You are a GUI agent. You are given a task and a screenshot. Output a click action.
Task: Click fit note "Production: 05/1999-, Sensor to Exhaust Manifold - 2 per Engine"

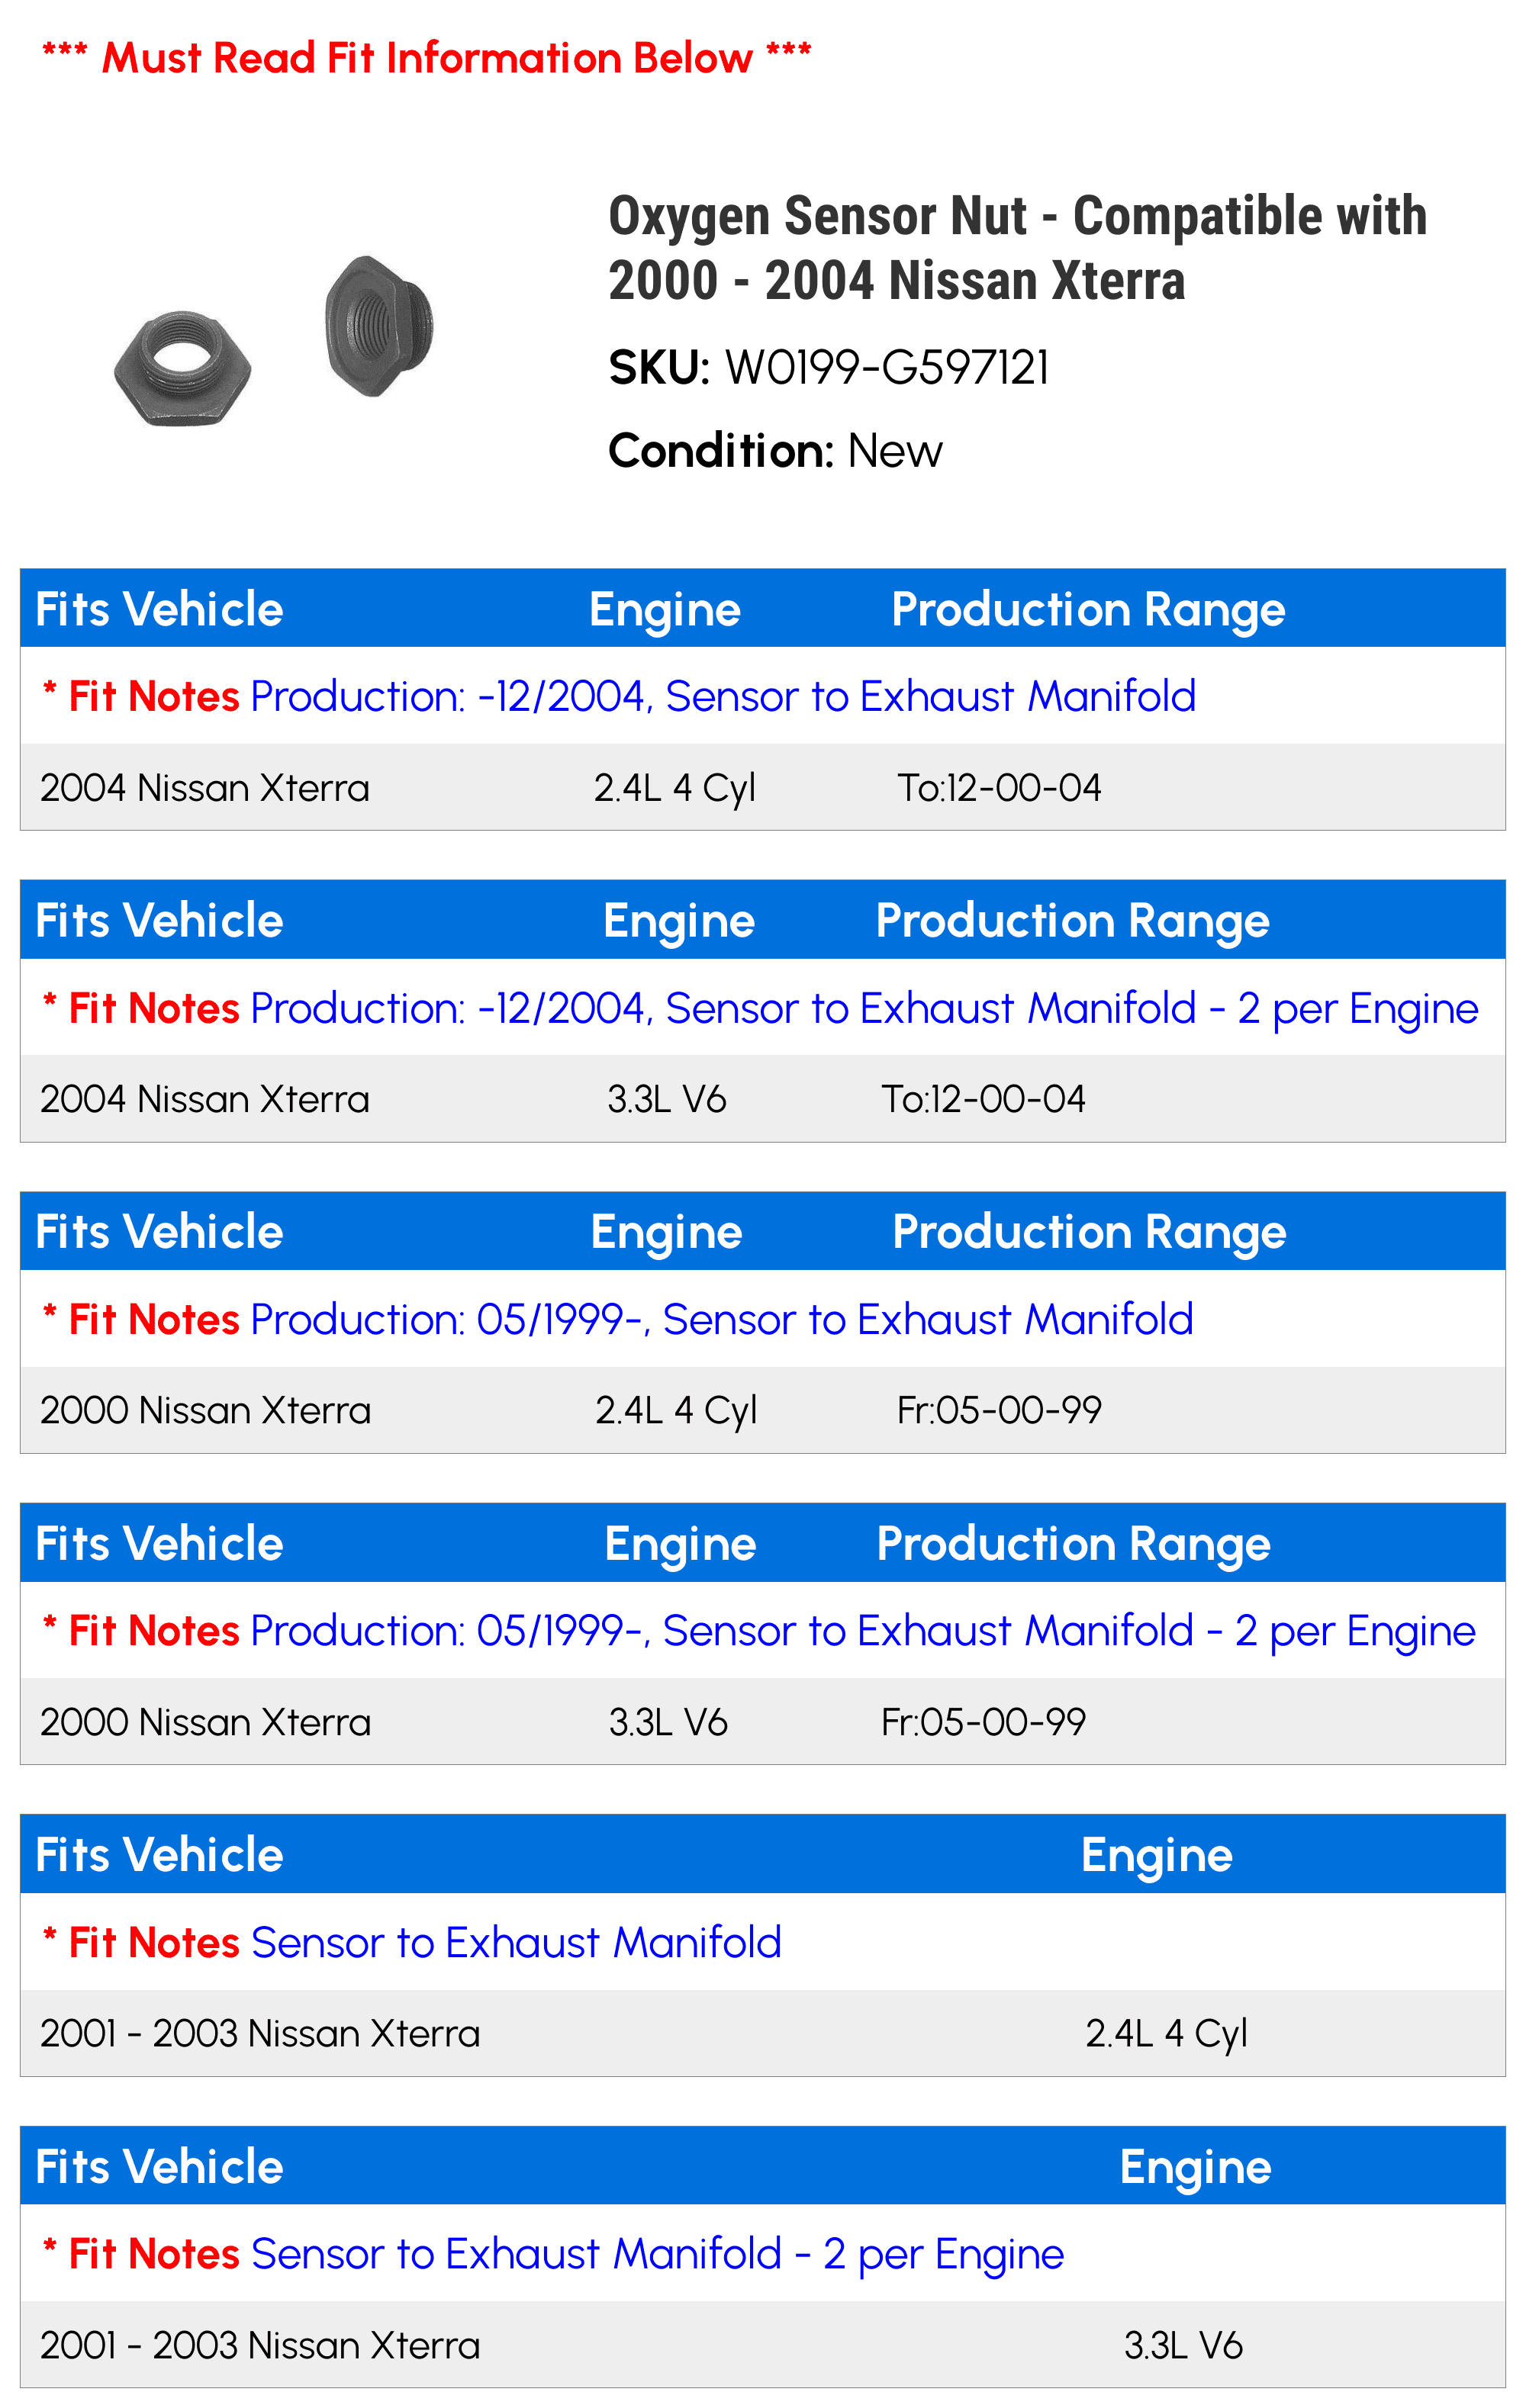tap(862, 1631)
